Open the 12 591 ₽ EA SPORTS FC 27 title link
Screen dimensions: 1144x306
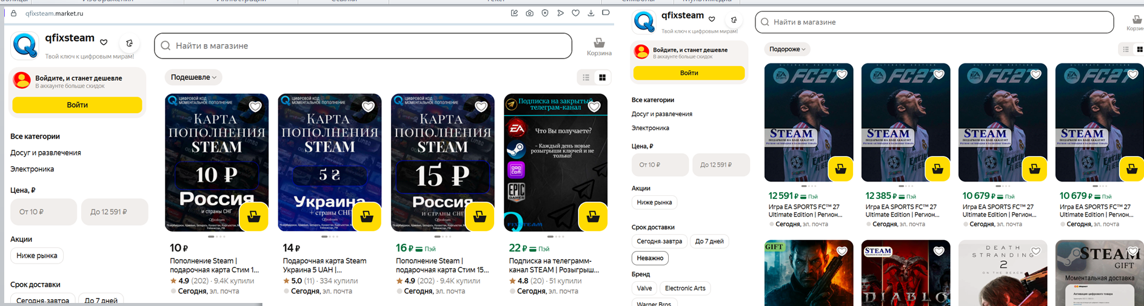click(805, 210)
